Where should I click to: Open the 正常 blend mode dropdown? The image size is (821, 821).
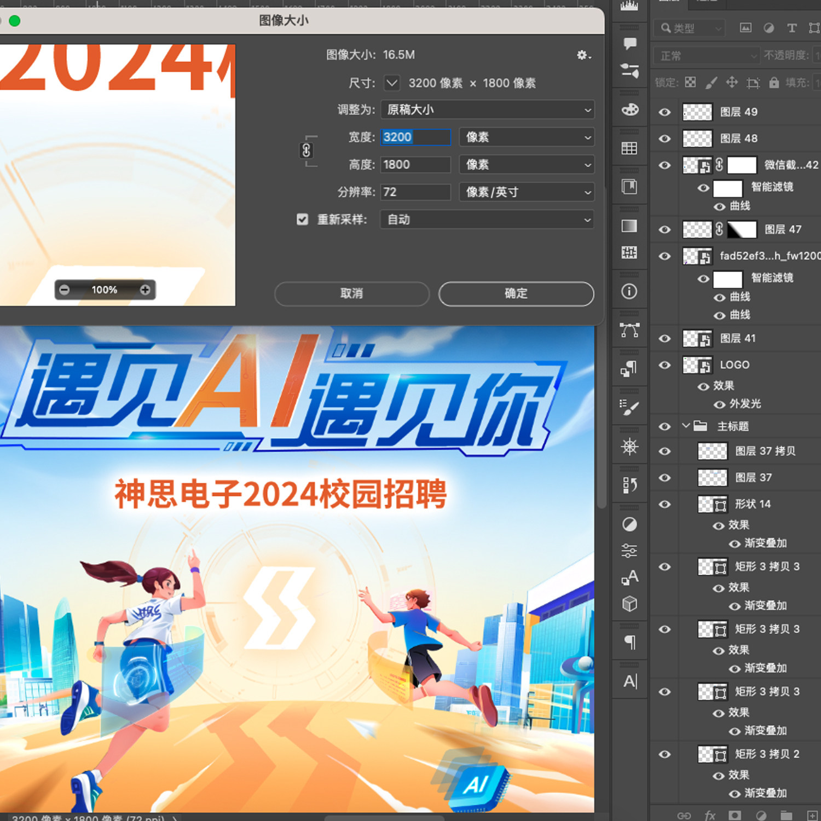707,56
